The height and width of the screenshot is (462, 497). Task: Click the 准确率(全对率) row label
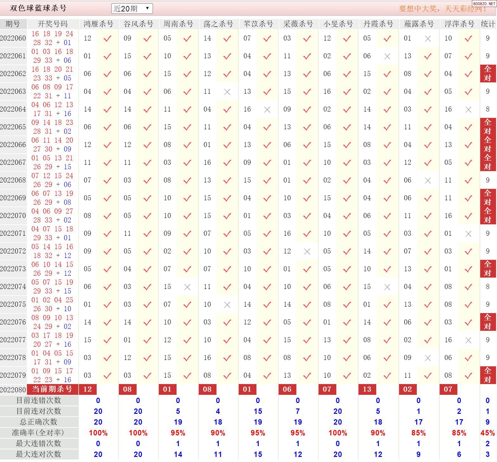[39, 433]
